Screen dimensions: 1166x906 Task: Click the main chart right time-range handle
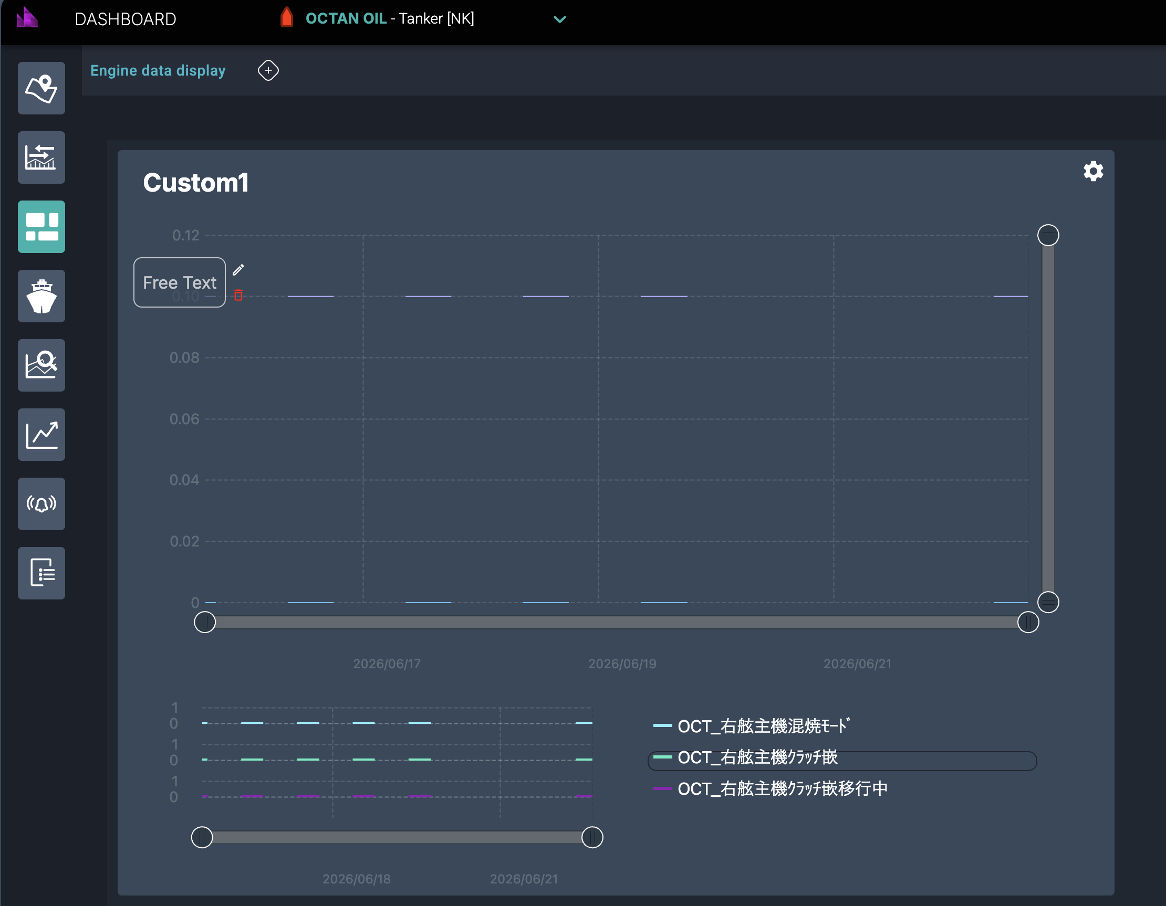click(x=1028, y=622)
